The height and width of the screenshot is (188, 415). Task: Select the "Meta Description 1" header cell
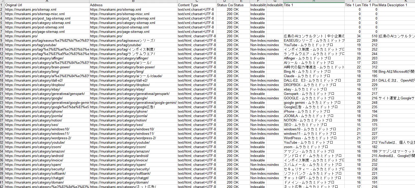point(396,5)
